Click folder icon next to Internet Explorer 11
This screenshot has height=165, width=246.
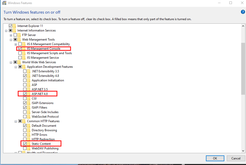[x=15, y=26]
